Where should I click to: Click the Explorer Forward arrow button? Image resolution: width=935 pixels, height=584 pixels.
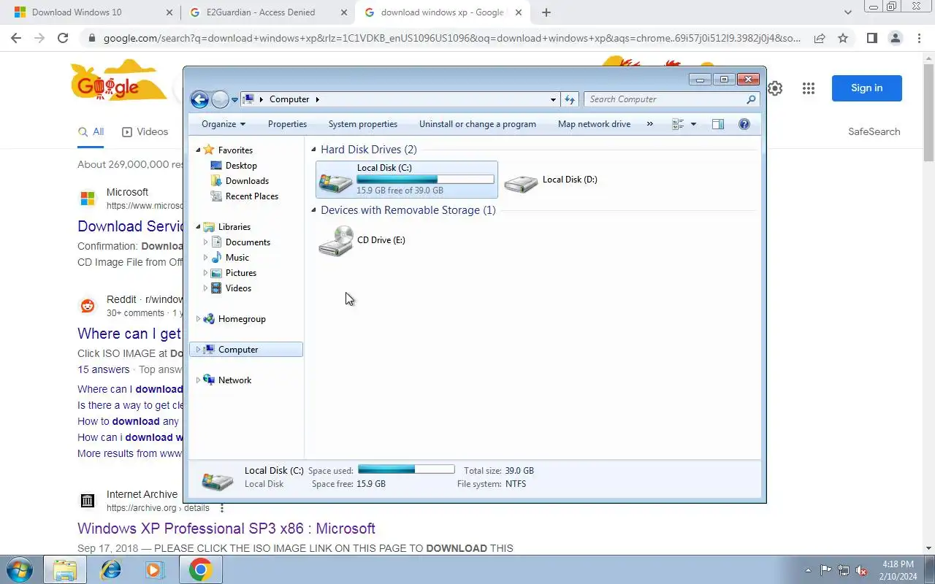pos(220,99)
